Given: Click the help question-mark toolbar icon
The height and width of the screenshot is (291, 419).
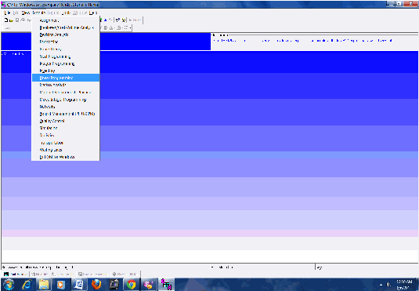Looking at the screenshot, I should pyautogui.click(x=117, y=20).
